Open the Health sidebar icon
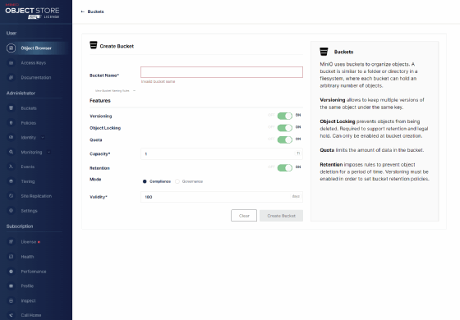This screenshot has height=320, width=460. [11, 256]
